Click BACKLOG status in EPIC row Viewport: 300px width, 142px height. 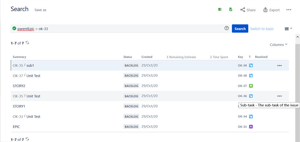[132, 126]
